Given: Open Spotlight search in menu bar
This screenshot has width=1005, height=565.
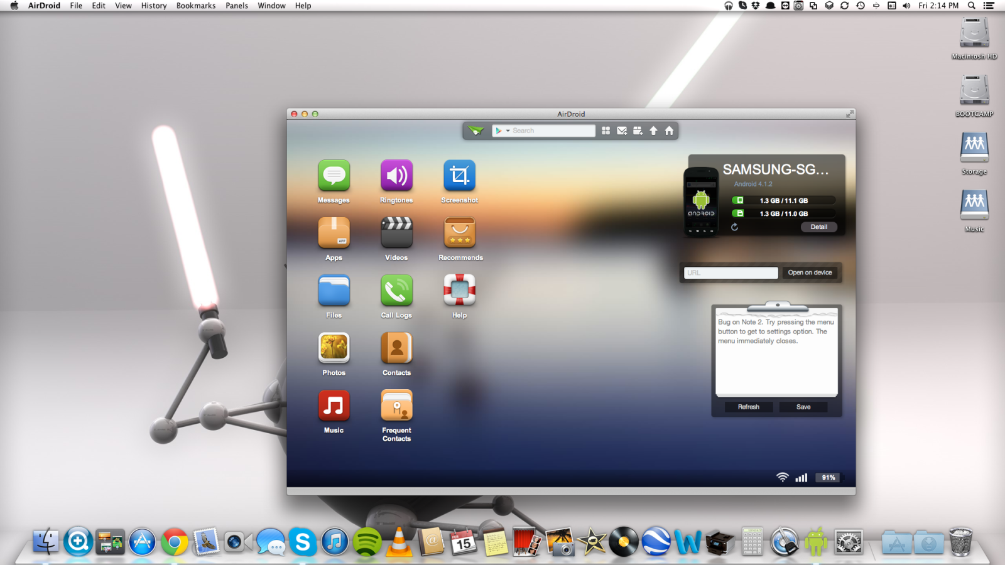Looking at the screenshot, I should click(972, 6).
